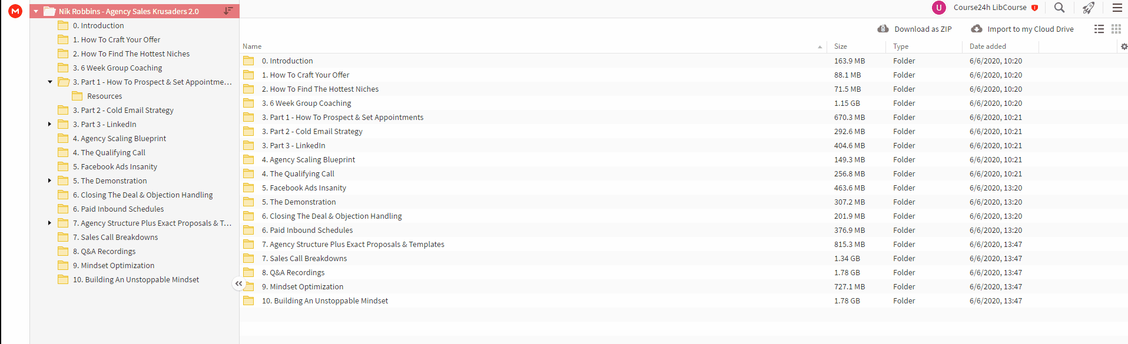Click folder icon of 5. Facebook Ads Insanity in tree
This screenshot has height=344, width=1128.
point(63,166)
